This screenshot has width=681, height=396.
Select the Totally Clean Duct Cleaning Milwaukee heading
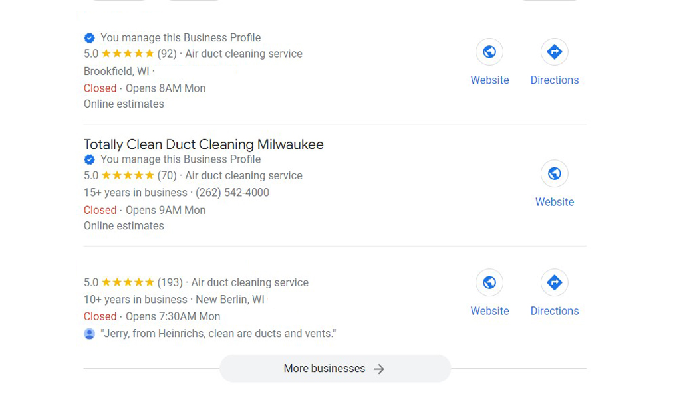[x=203, y=144]
